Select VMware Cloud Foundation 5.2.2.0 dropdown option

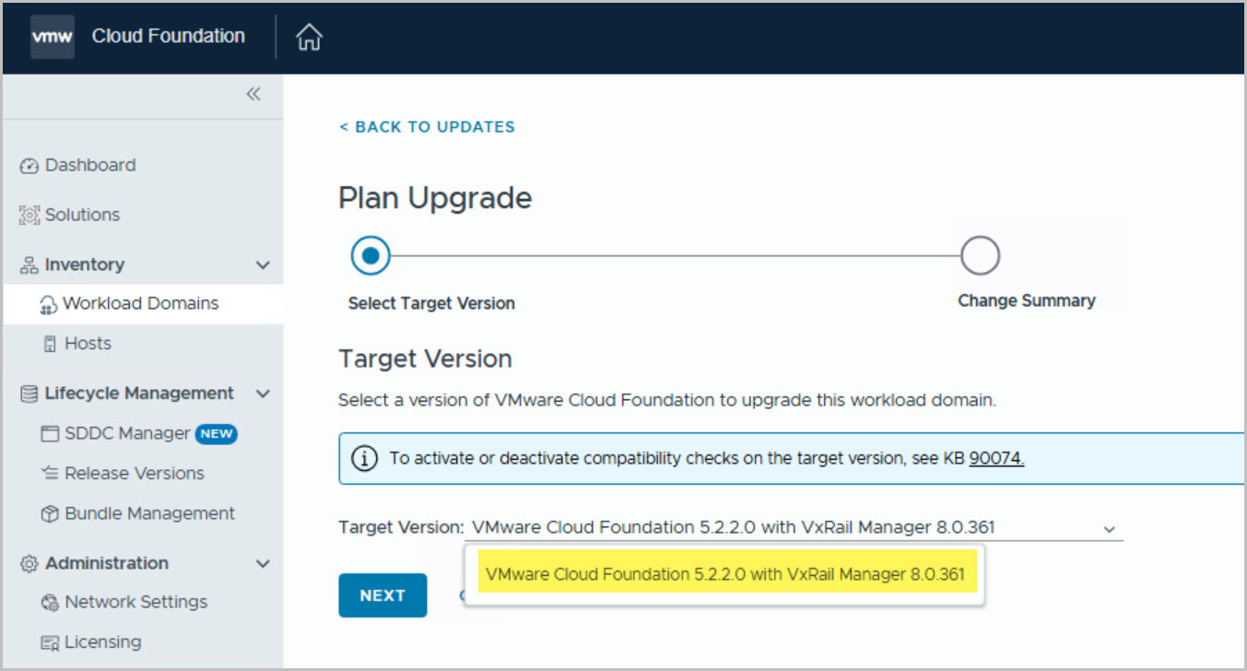[x=724, y=574]
